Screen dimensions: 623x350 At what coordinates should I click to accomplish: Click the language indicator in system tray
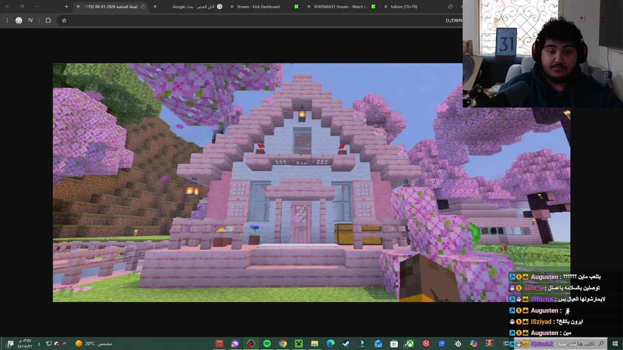tap(39, 344)
